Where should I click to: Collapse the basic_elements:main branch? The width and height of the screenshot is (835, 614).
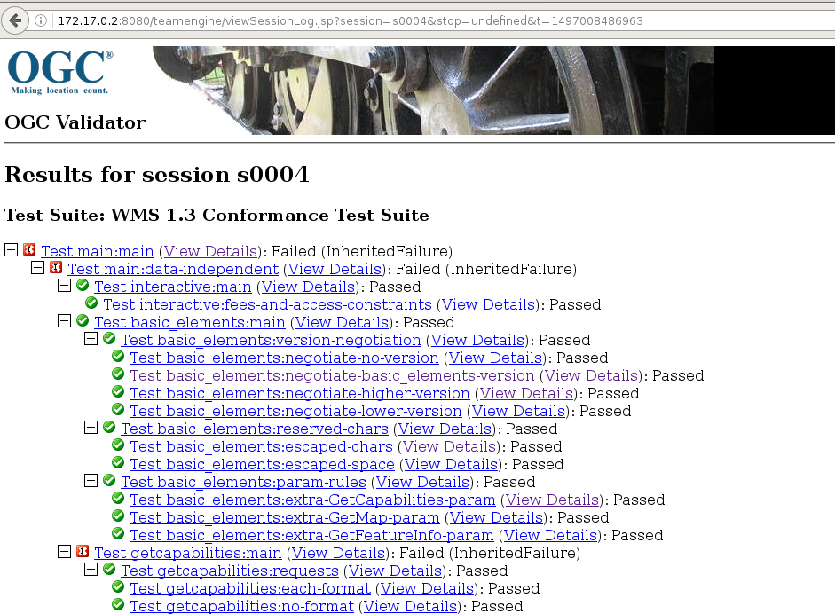pos(65,320)
